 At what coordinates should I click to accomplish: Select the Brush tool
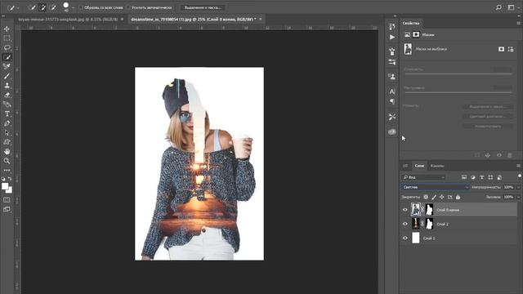tap(7, 76)
